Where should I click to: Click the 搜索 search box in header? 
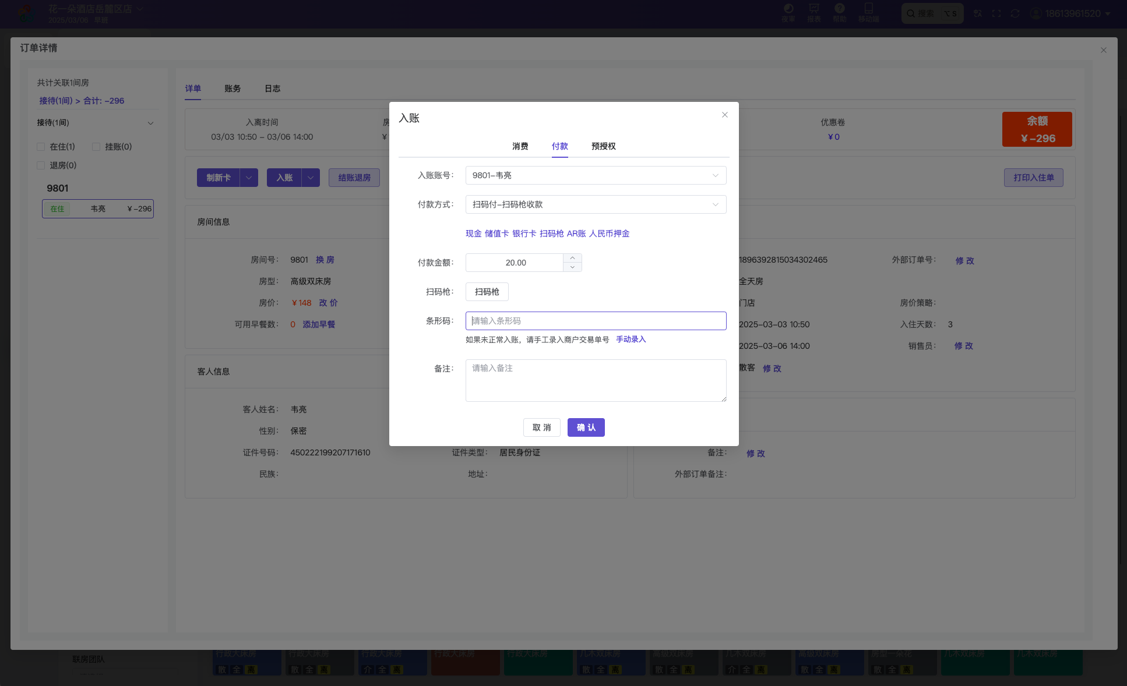(932, 13)
